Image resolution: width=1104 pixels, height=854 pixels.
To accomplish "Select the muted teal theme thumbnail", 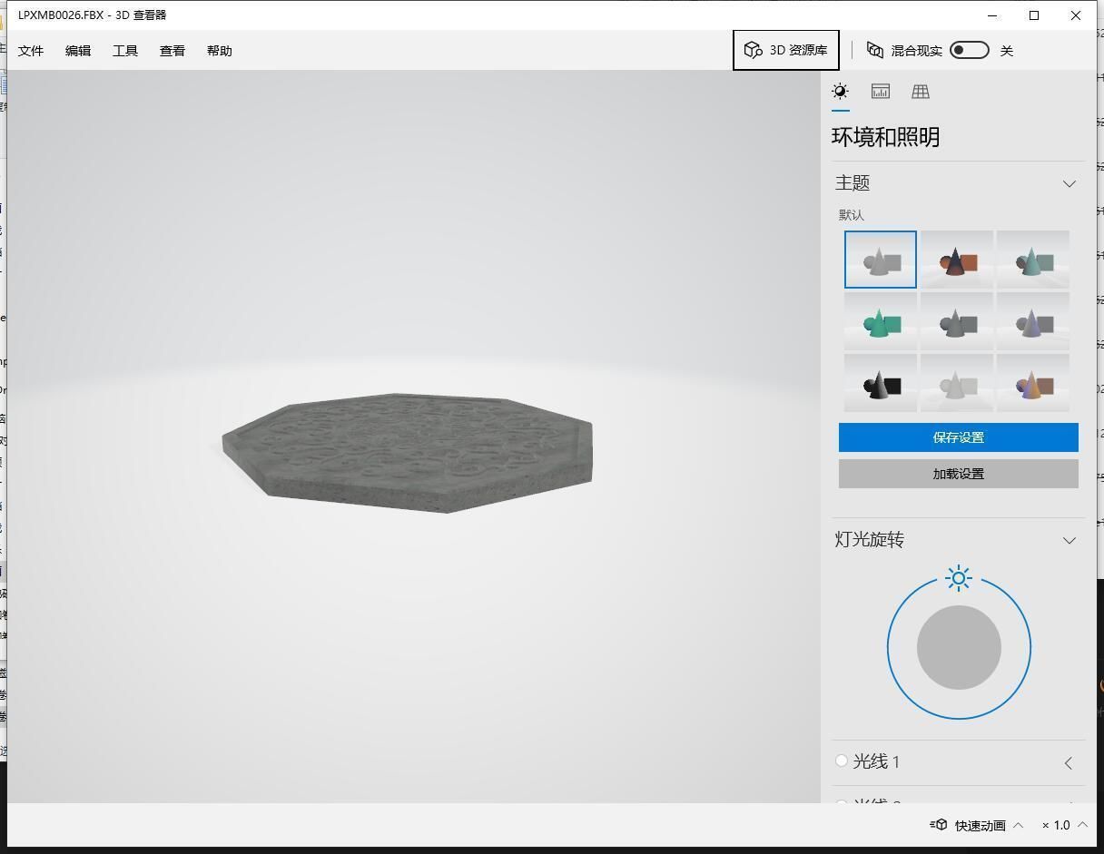I will click(1033, 260).
